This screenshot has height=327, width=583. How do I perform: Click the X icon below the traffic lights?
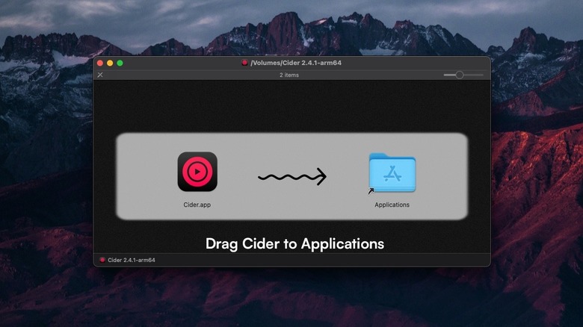click(100, 75)
